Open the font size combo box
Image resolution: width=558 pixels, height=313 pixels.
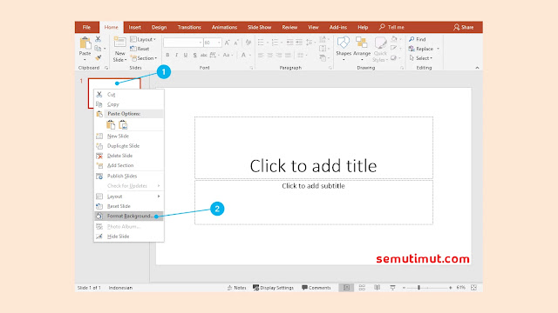[213, 43]
